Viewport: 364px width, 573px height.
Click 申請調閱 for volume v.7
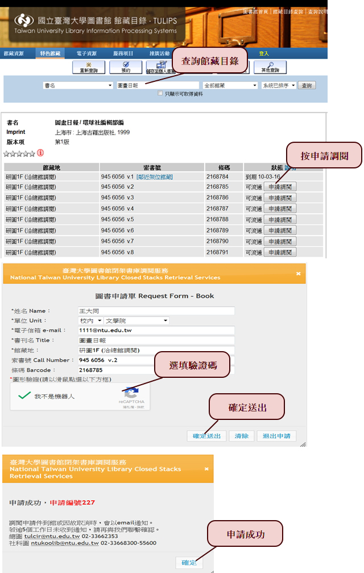280,242
